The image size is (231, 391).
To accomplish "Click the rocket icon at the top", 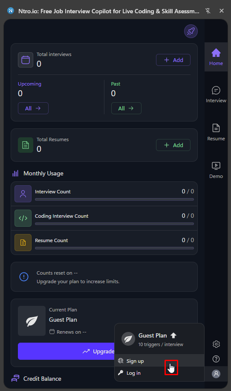I will click(x=191, y=31).
